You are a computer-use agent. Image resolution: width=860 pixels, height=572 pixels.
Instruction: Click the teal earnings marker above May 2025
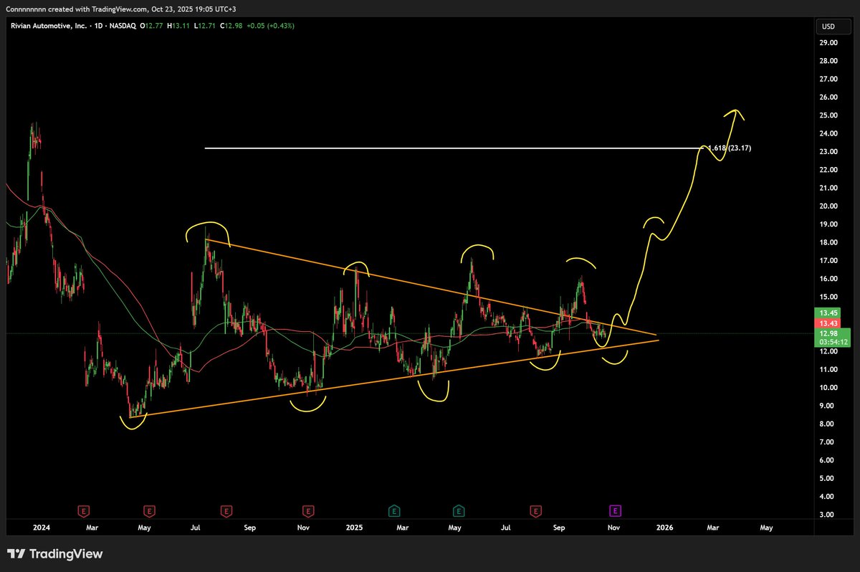(x=458, y=511)
